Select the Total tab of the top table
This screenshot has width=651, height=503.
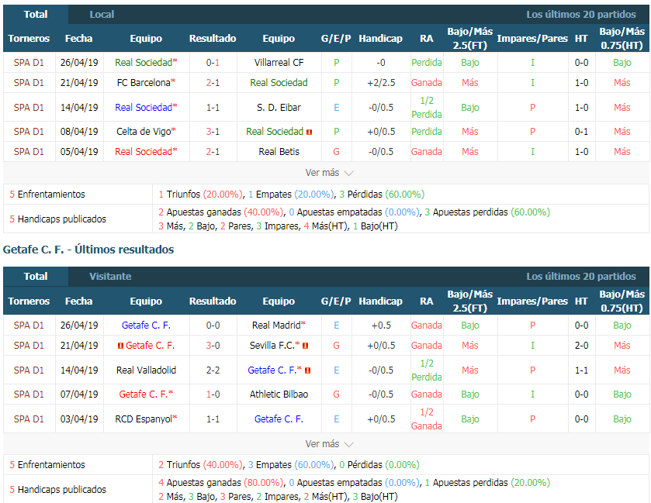pyautogui.click(x=36, y=15)
